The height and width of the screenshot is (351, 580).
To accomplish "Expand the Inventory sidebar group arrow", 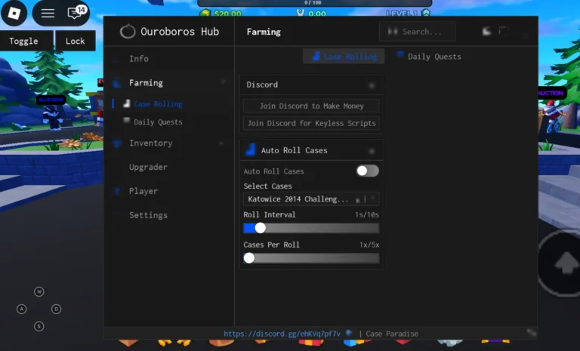I will [221, 143].
